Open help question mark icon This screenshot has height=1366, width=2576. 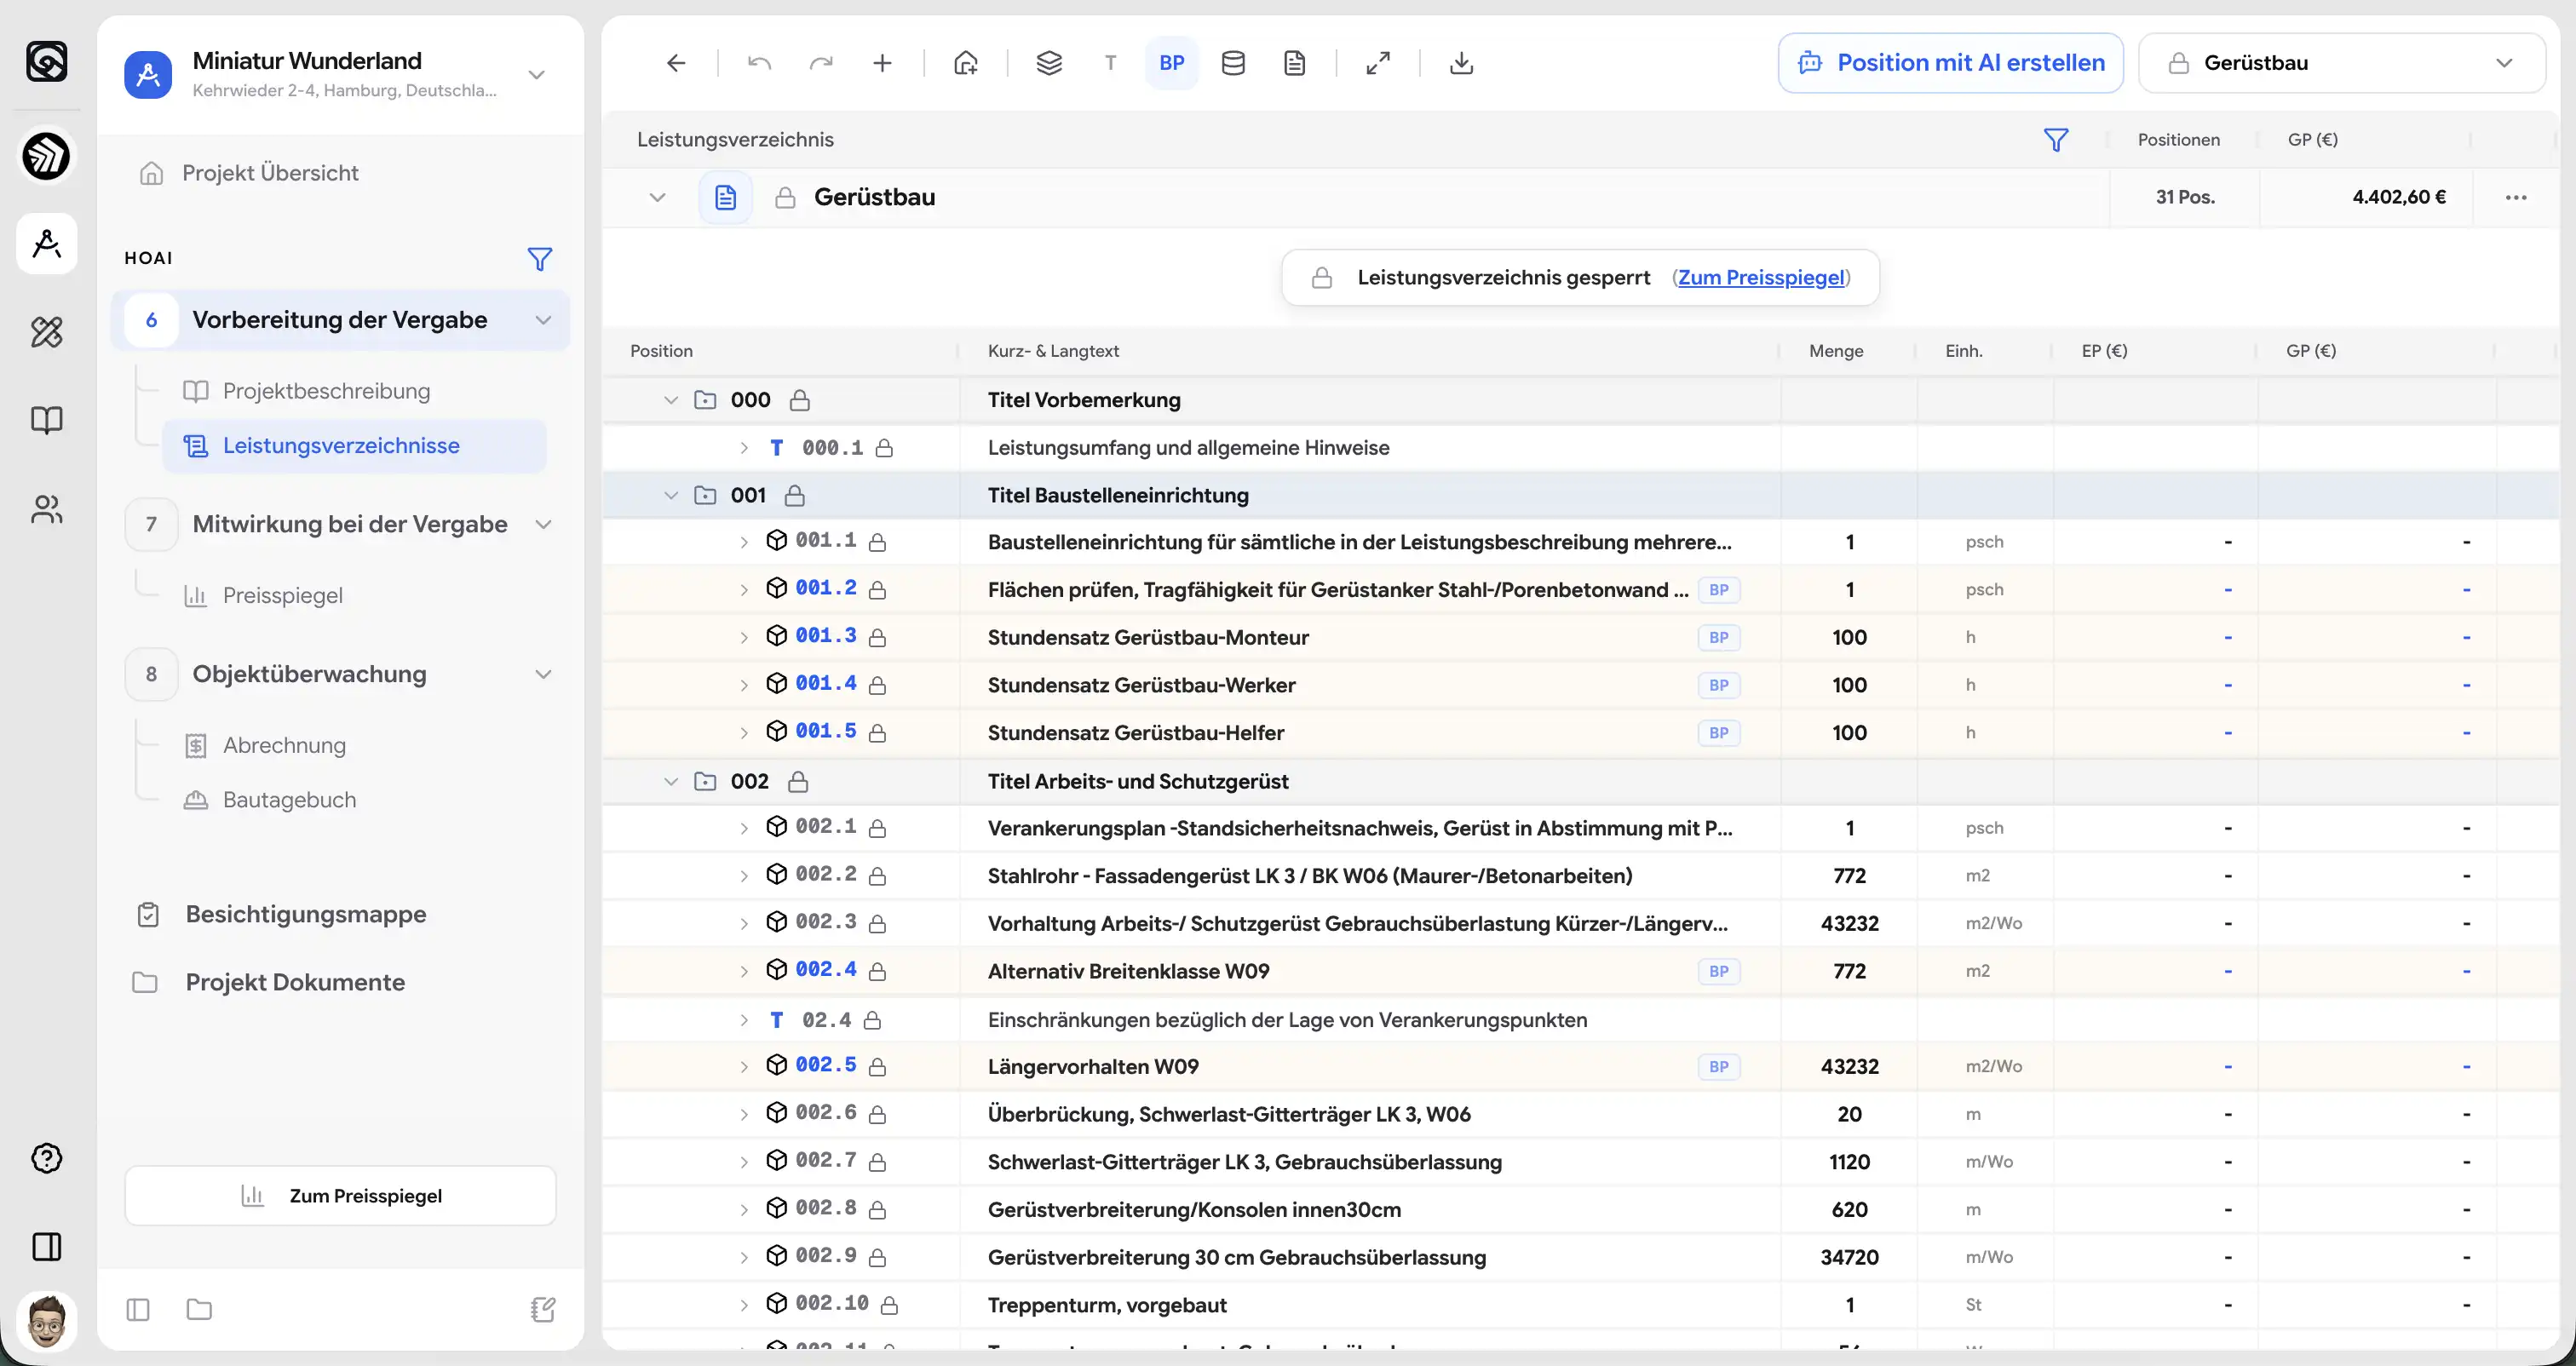tap(46, 1158)
